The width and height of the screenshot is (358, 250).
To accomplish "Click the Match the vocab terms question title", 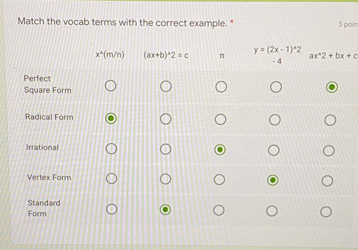I will coord(123,22).
